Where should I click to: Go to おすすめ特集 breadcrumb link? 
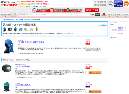20,20
